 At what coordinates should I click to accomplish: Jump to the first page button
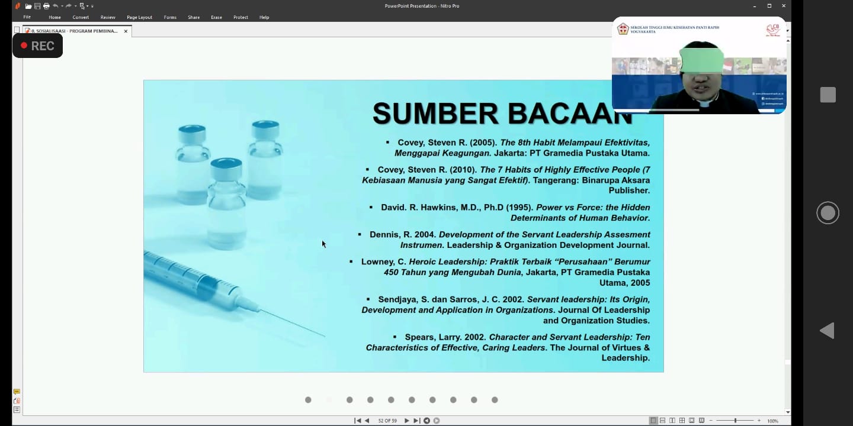tap(357, 421)
